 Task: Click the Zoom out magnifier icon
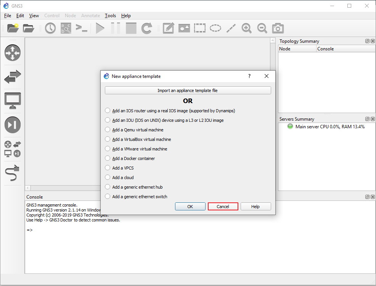click(x=262, y=28)
